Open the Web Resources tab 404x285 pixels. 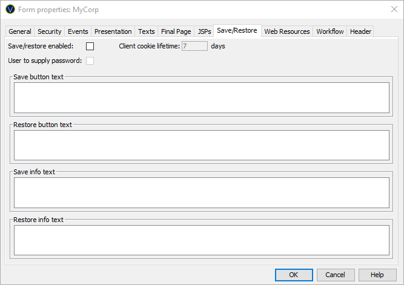(x=286, y=31)
